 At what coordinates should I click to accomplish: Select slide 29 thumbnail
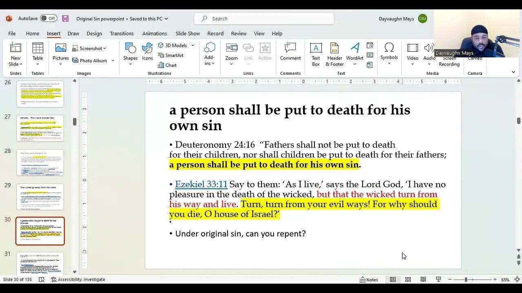(x=40, y=197)
